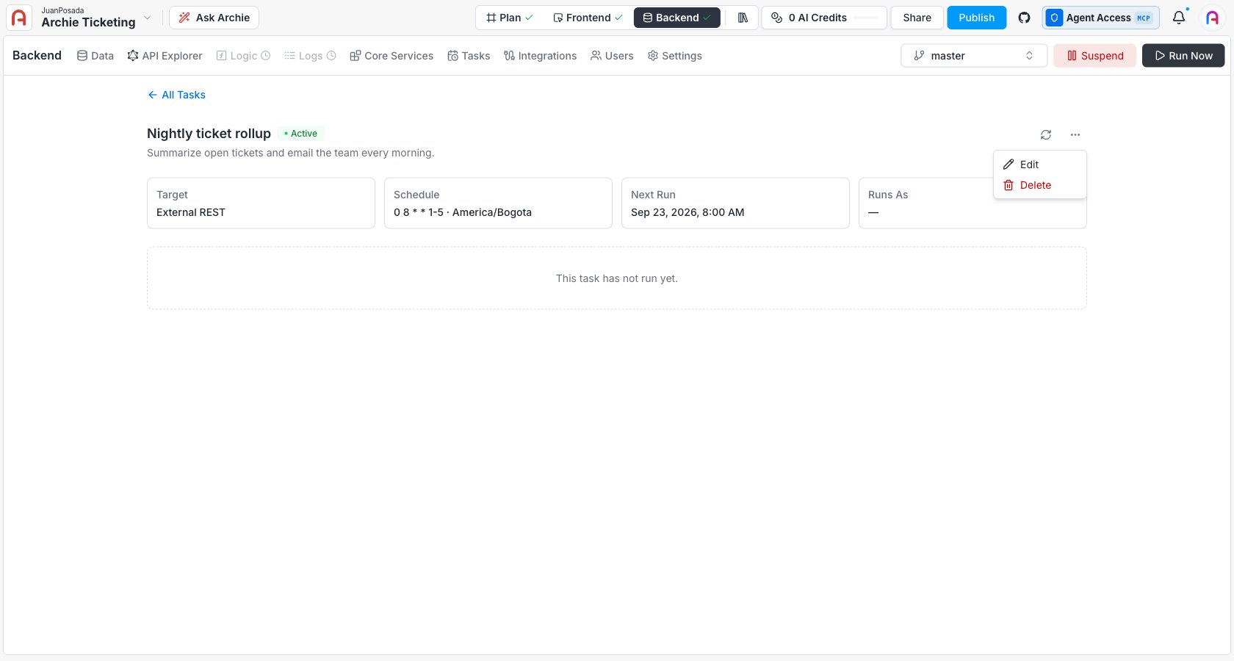The height and width of the screenshot is (661, 1234).
Task: Expand the project name dropdown chevron
Action: (x=147, y=18)
